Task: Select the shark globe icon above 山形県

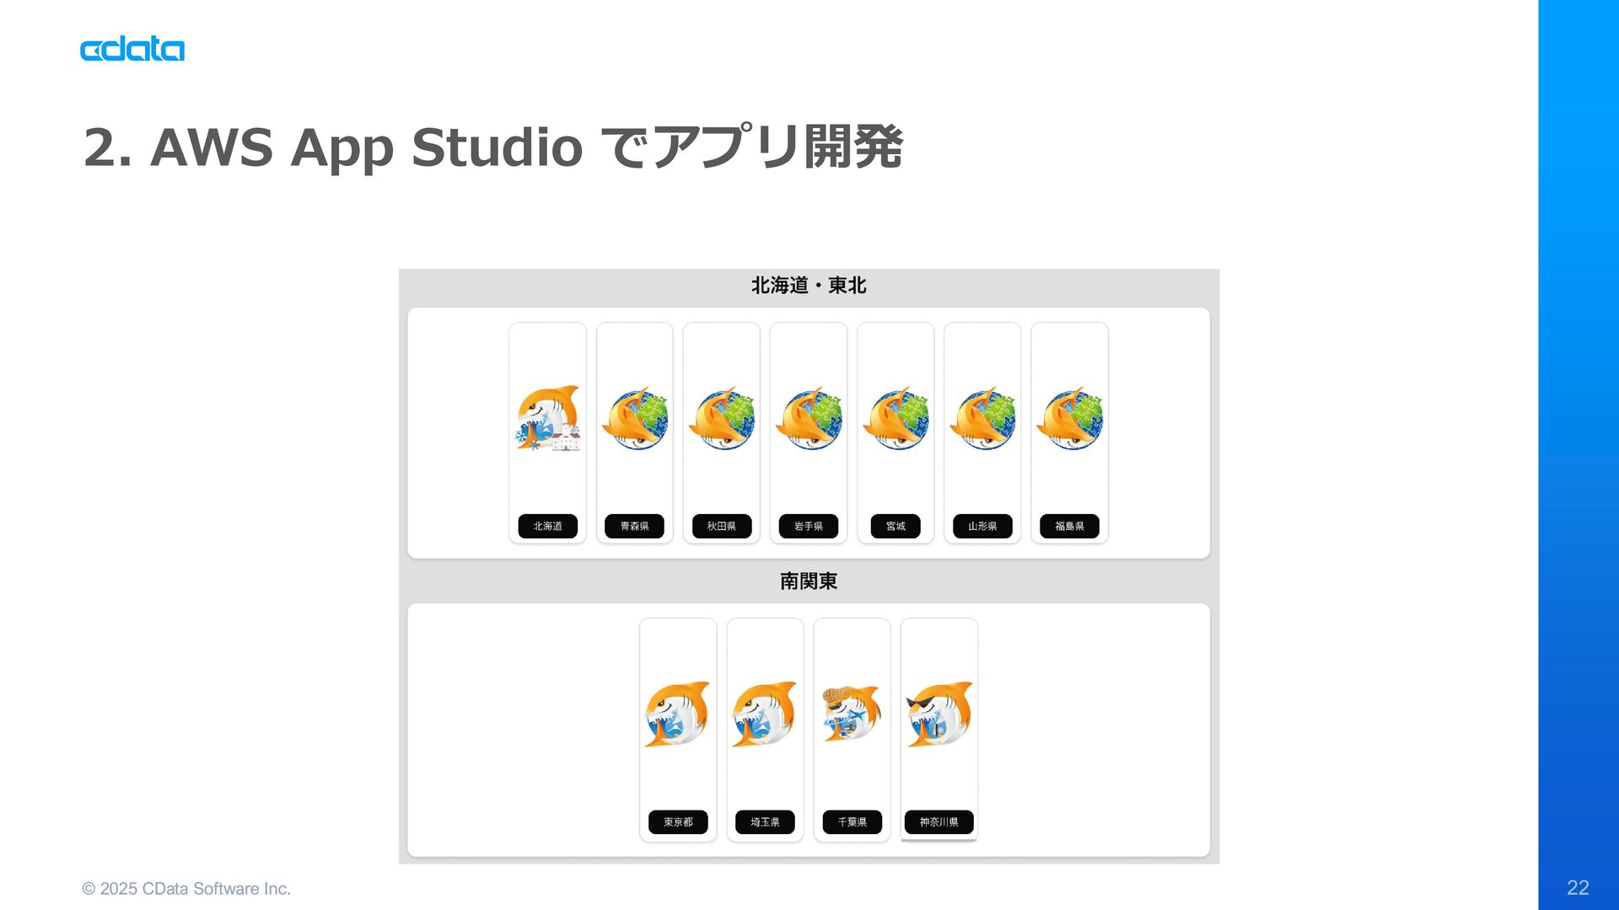Action: 982,419
